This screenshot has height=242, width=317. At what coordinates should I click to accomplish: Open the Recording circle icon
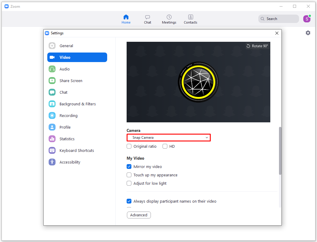[52, 116]
